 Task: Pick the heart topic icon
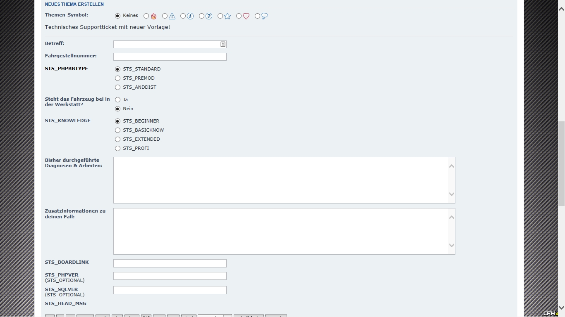[x=239, y=16]
